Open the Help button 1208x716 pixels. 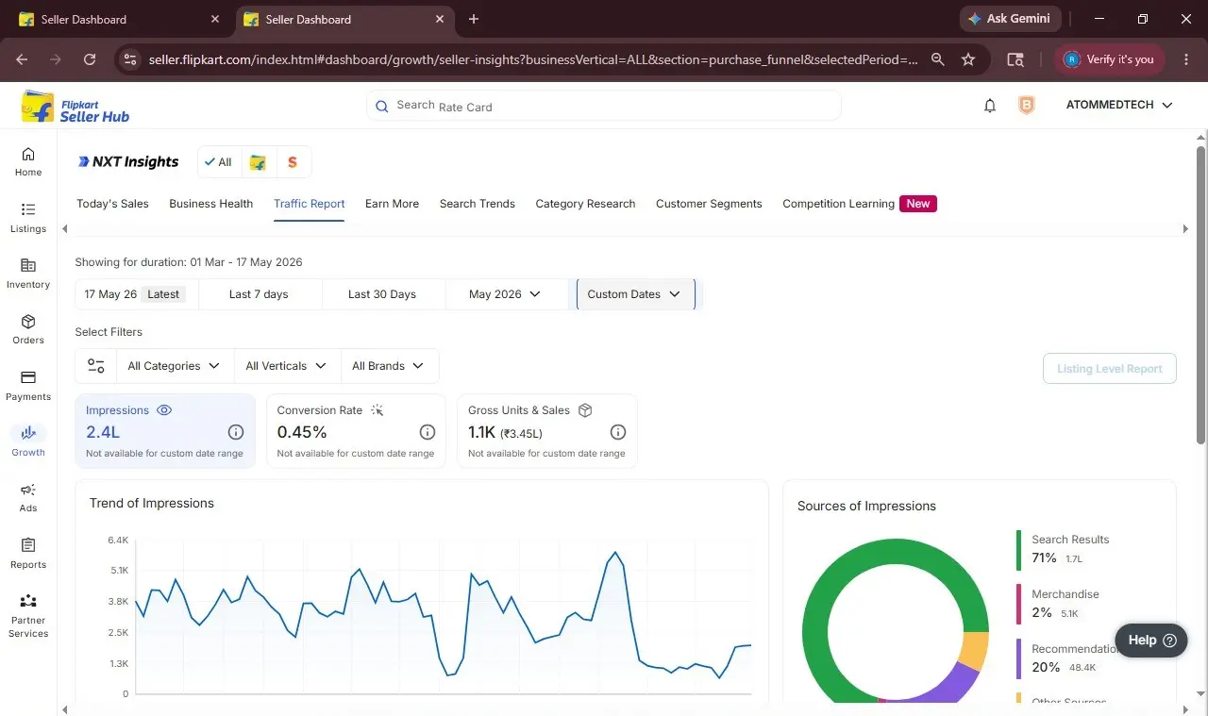tap(1151, 641)
